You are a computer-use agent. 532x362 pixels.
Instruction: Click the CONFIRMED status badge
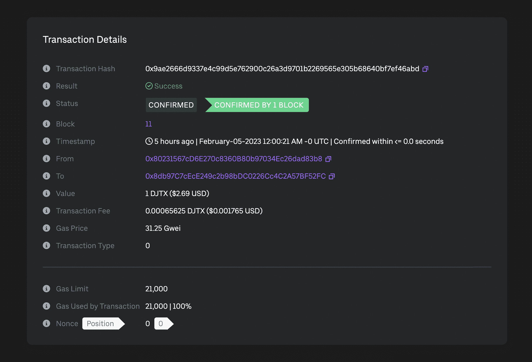pos(171,105)
